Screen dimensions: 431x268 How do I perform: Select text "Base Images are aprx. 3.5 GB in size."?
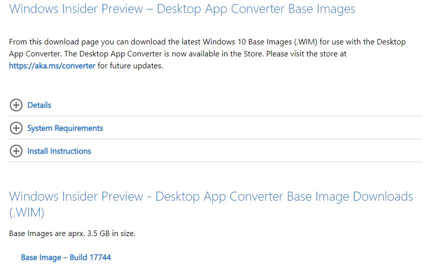(x=72, y=234)
